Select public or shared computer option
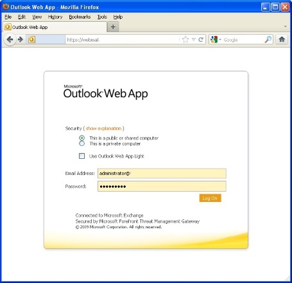The height and width of the screenshot is (283, 292). 82,138
